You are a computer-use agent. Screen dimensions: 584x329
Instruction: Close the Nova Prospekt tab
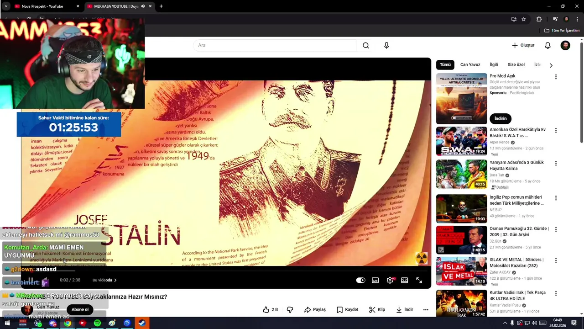pos(78,6)
